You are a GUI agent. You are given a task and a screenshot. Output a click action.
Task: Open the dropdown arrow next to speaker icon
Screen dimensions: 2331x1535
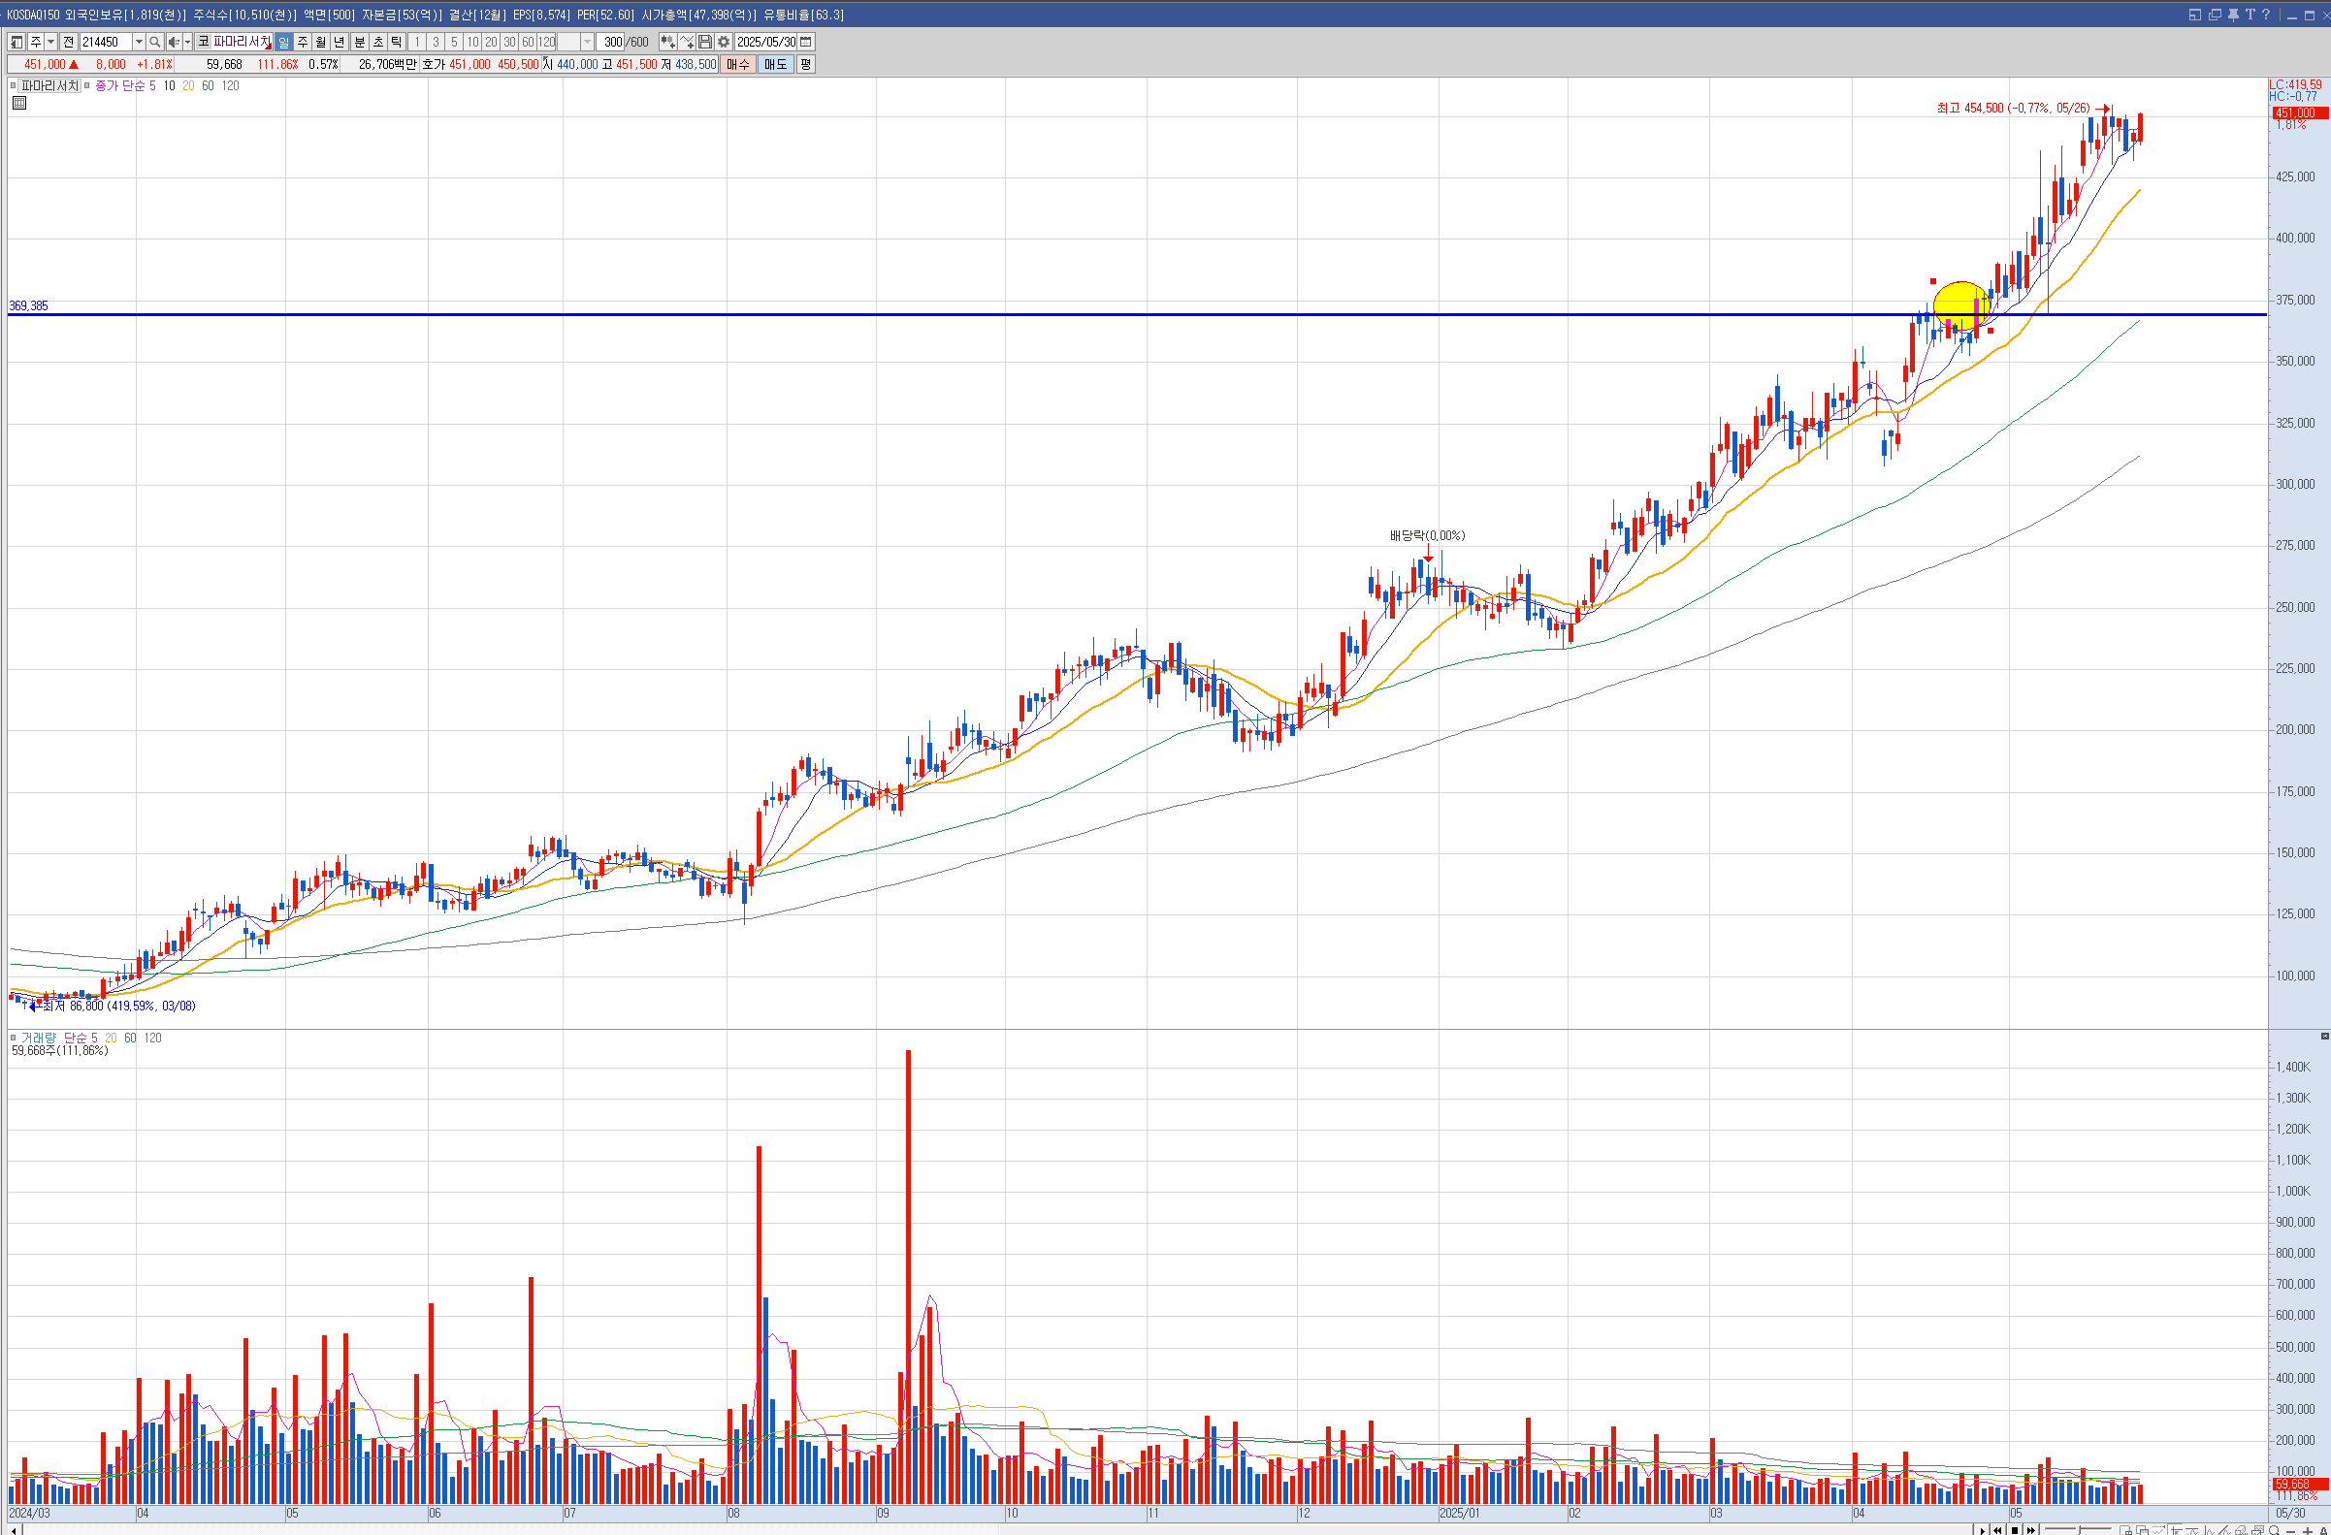point(187,42)
